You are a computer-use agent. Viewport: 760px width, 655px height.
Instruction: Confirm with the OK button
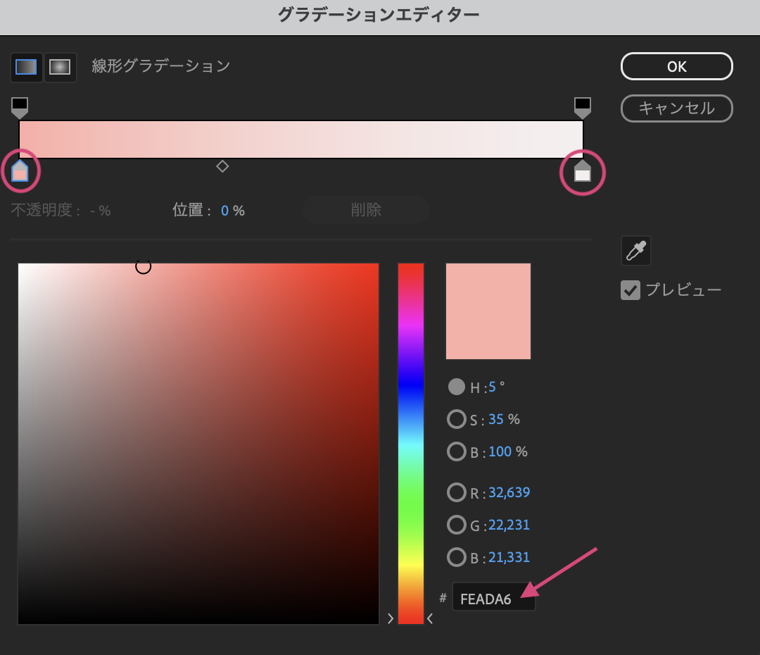(x=676, y=65)
